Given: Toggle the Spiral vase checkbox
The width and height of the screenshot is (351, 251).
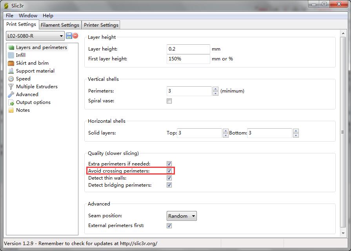Looking at the screenshot, I should pos(169,101).
